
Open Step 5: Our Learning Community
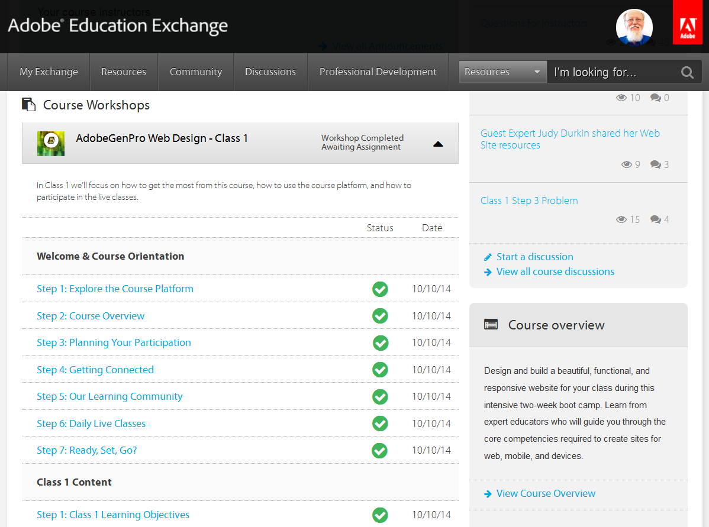(x=109, y=396)
